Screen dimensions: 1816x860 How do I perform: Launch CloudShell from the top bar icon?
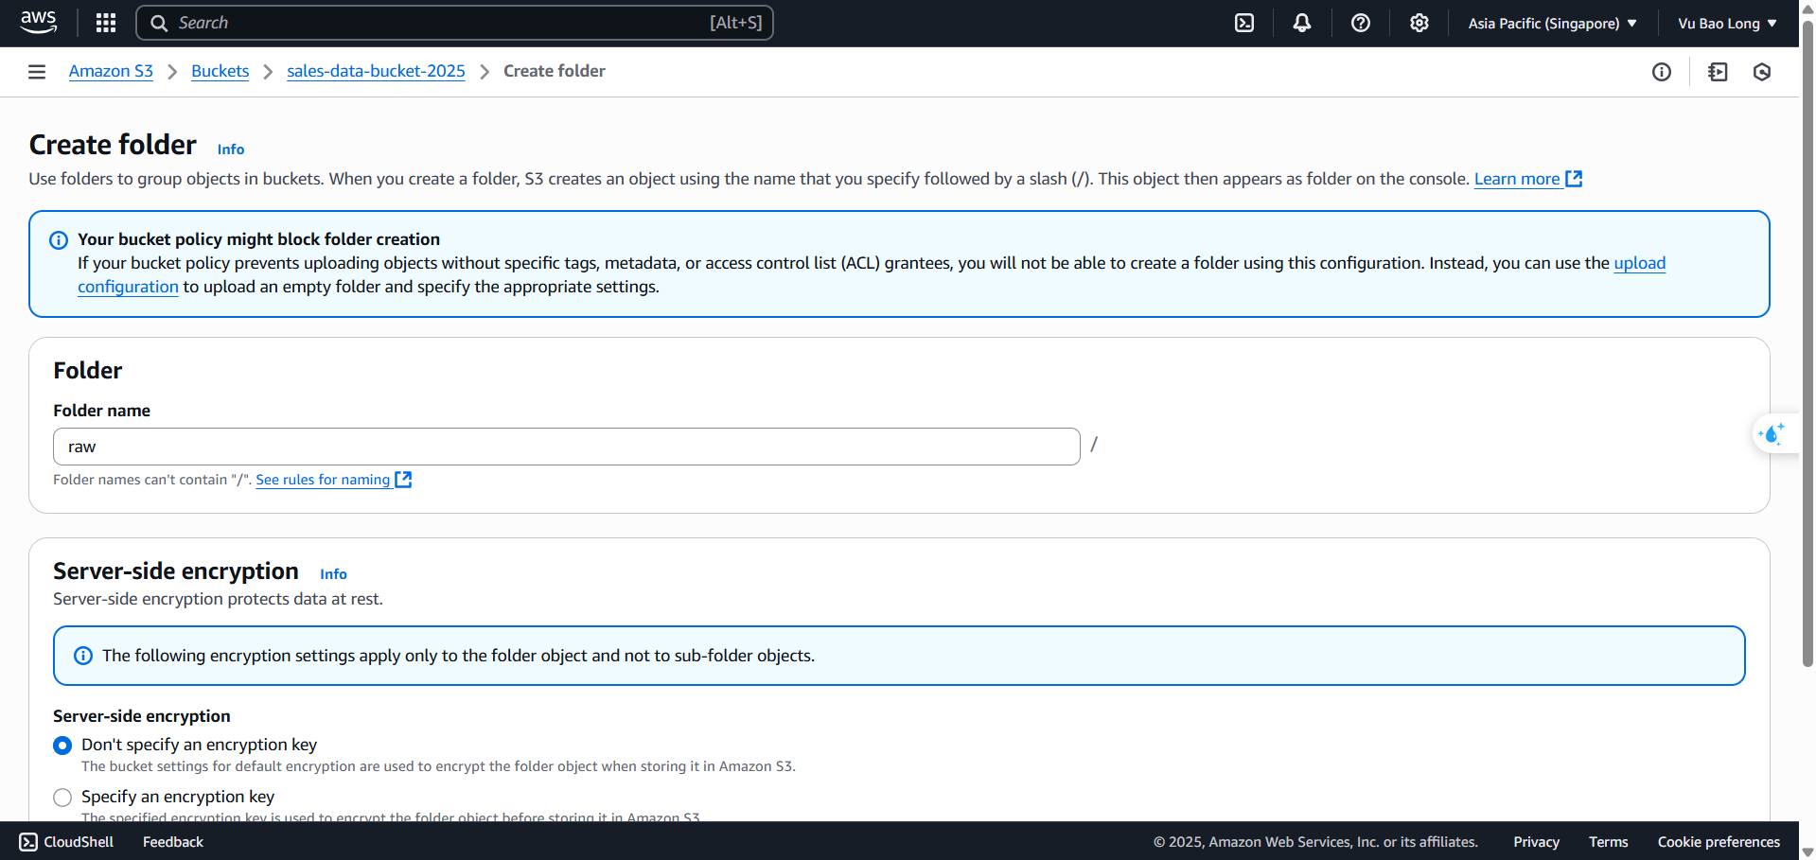click(x=1244, y=23)
